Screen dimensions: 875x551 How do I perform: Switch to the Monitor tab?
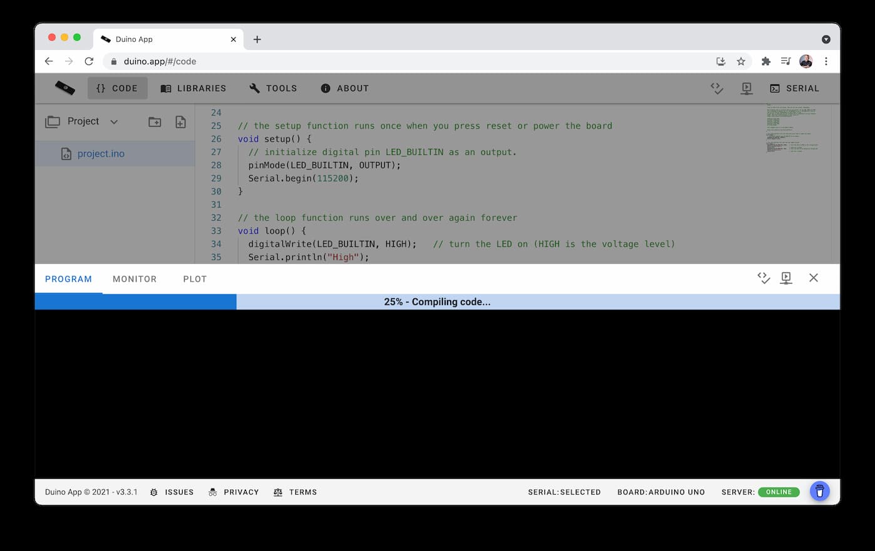pos(135,279)
